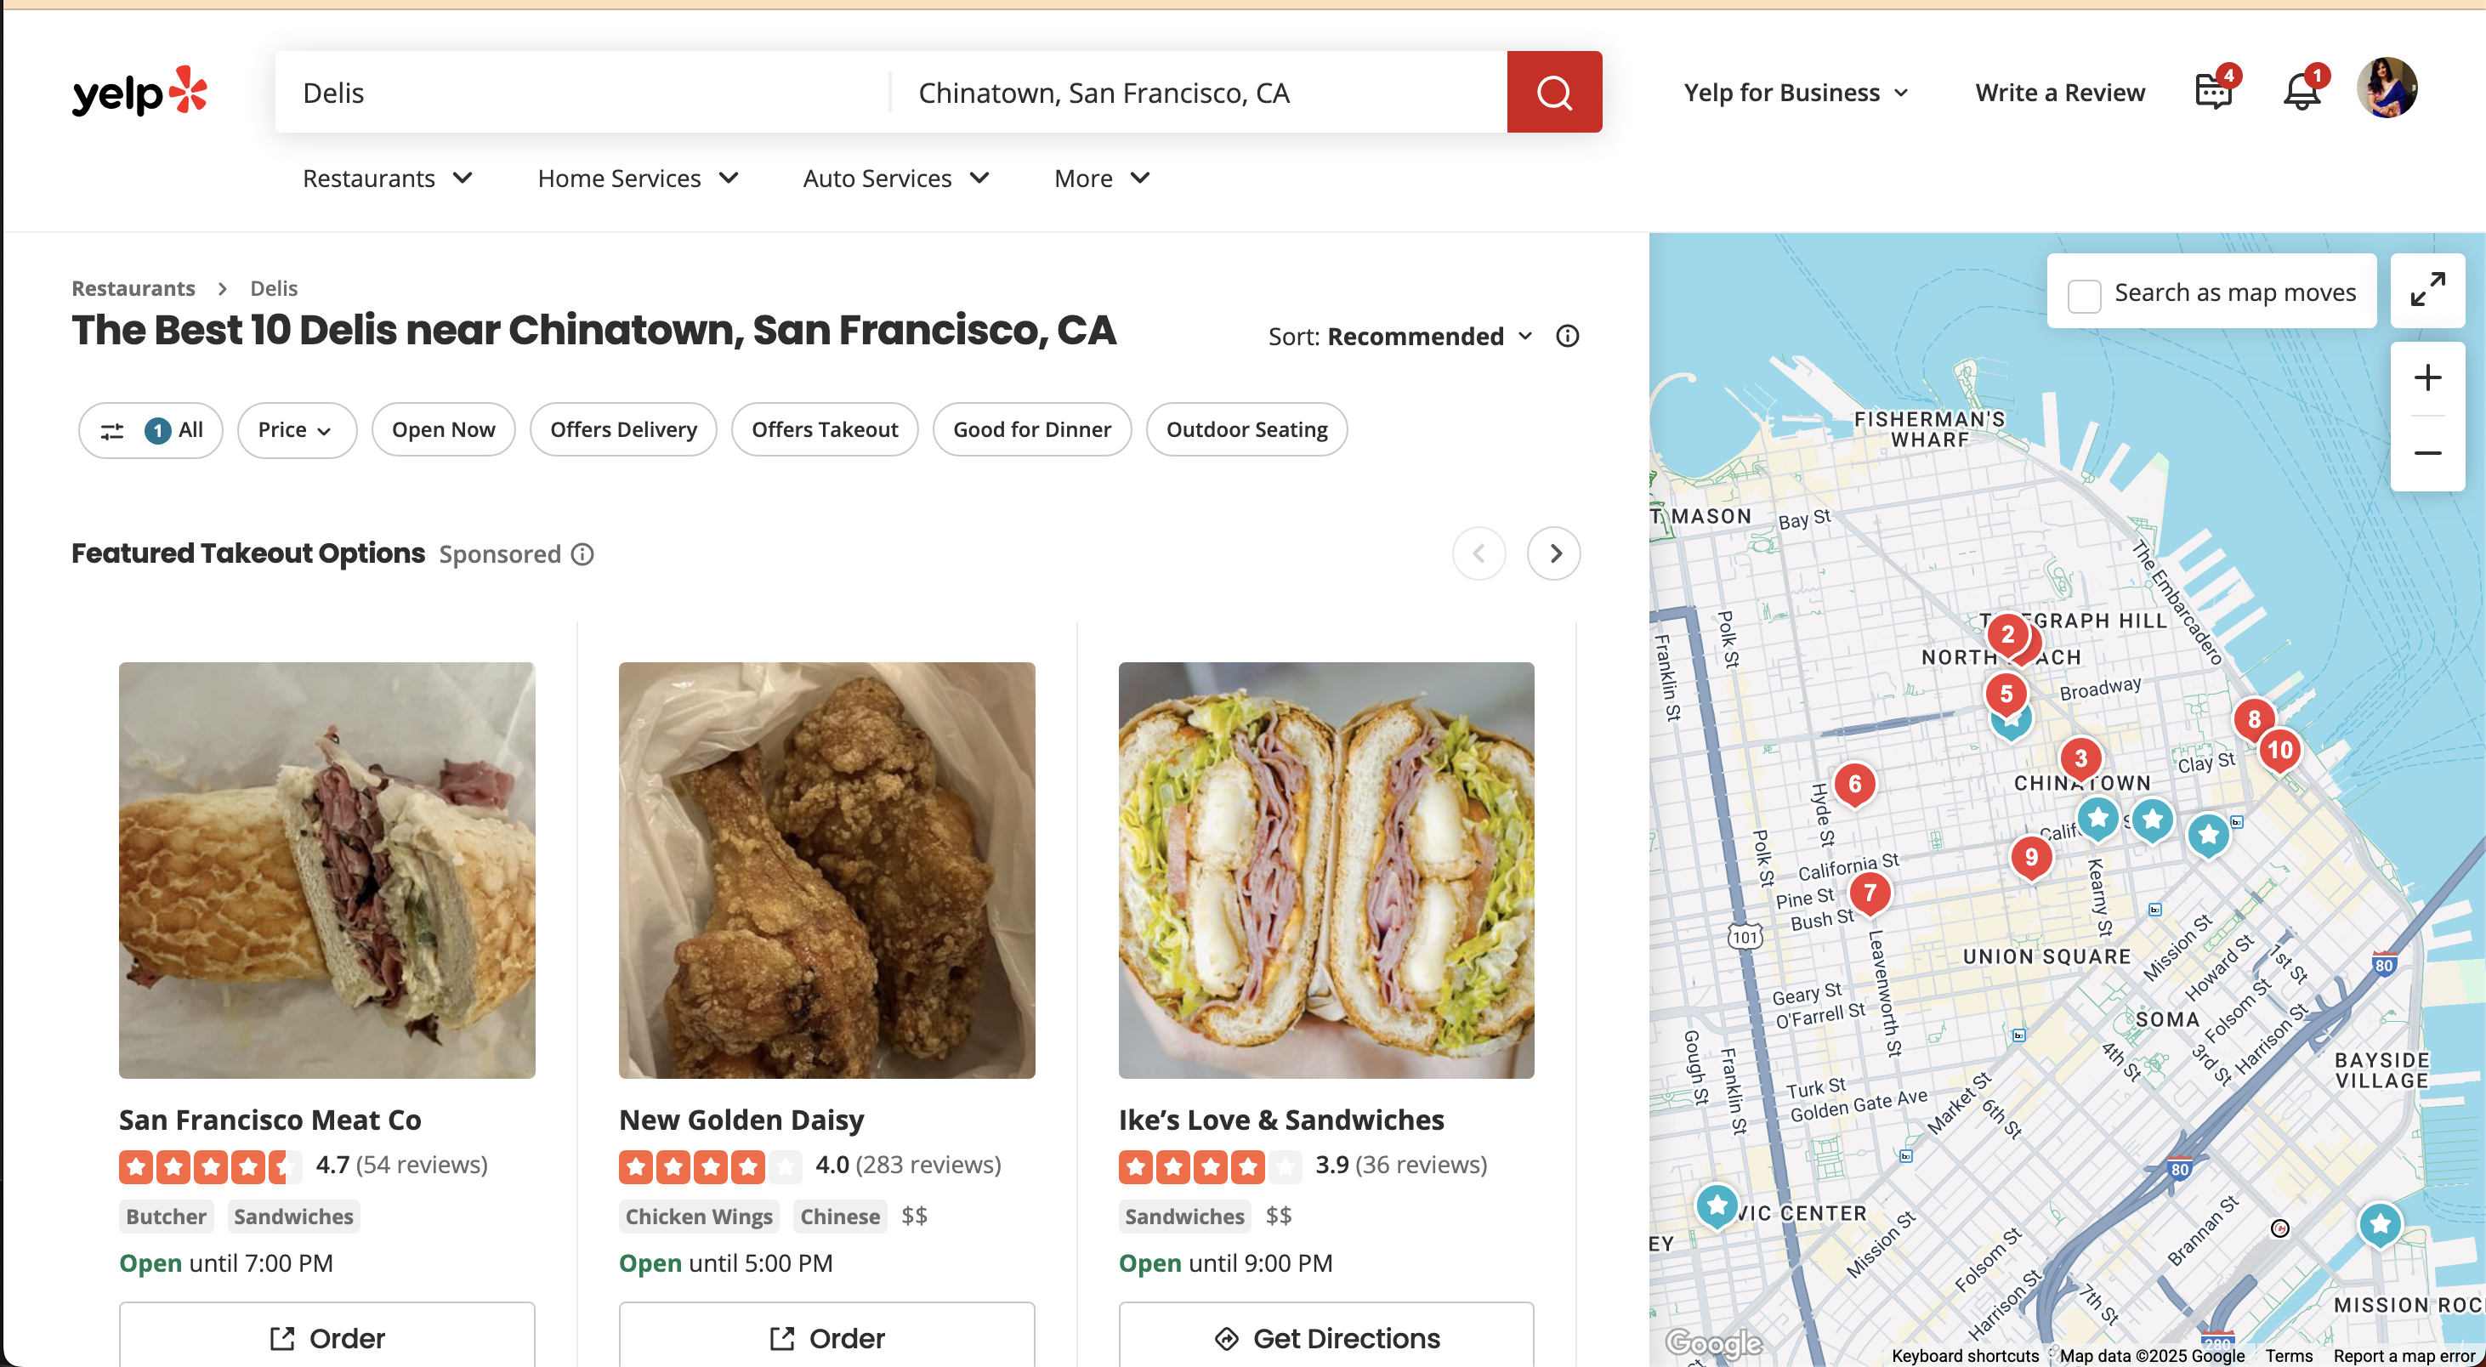Open the messages icon with badge 4

pyautogui.click(x=2213, y=93)
